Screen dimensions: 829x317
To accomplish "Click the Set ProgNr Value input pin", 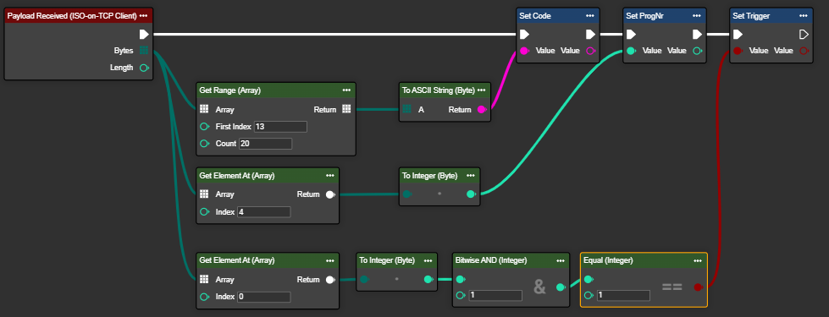I will click(631, 51).
